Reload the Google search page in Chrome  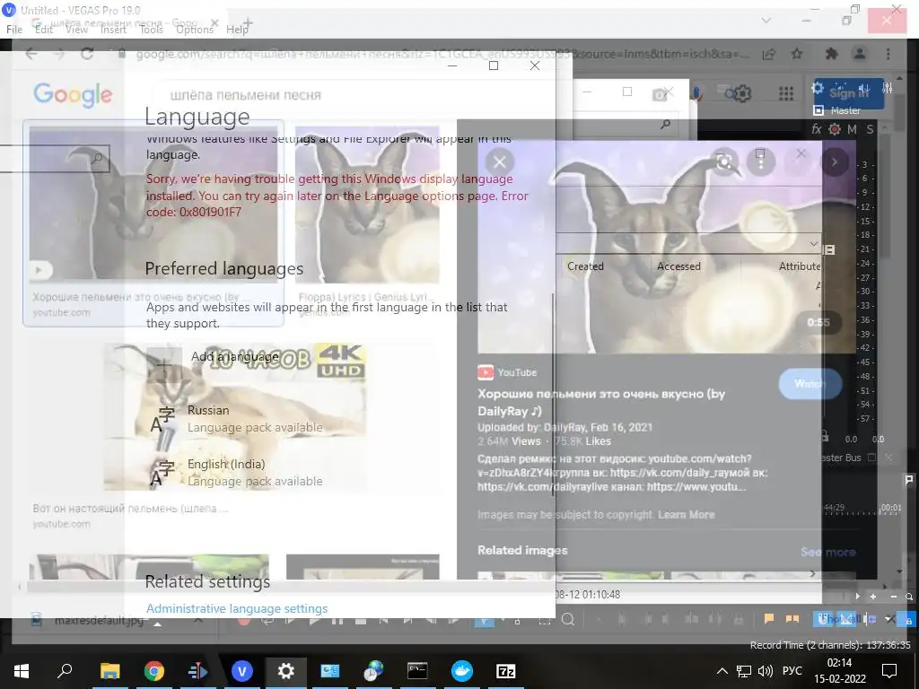click(87, 54)
